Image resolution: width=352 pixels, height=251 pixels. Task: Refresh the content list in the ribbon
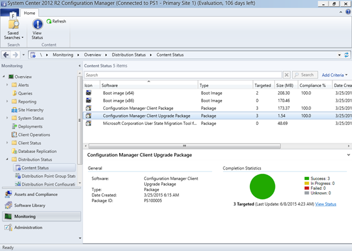tap(56, 21)
